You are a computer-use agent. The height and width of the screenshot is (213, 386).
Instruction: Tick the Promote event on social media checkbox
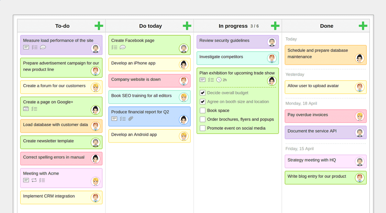point(202,128)
